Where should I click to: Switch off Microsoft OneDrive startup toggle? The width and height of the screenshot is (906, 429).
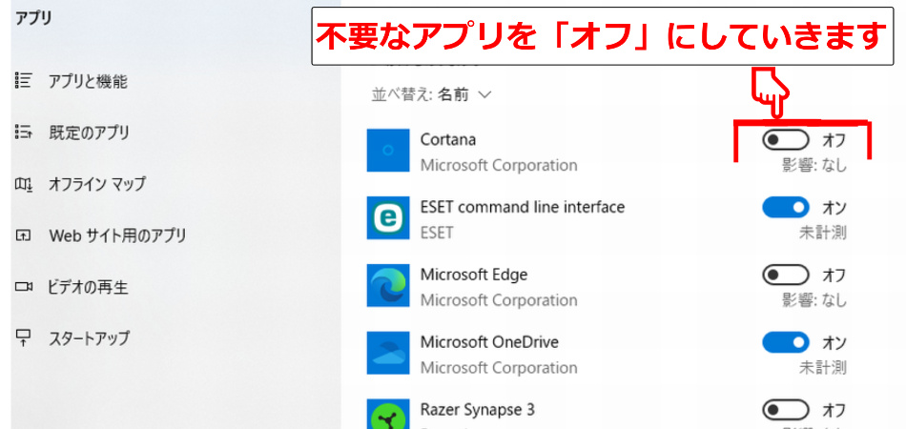785,342
